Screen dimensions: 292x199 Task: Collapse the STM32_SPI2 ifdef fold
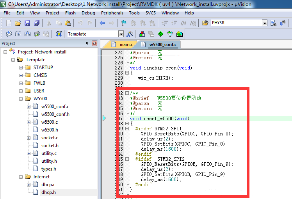pyautogui.click(x=127, y=159)
